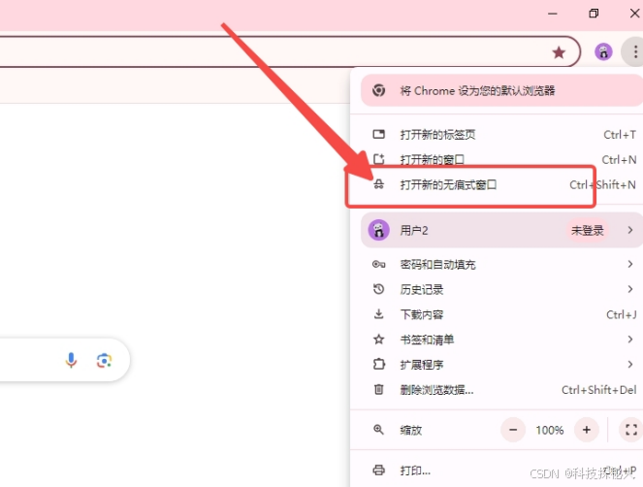Set Chrome as default browser banner
643x487 pixels.
502,90
